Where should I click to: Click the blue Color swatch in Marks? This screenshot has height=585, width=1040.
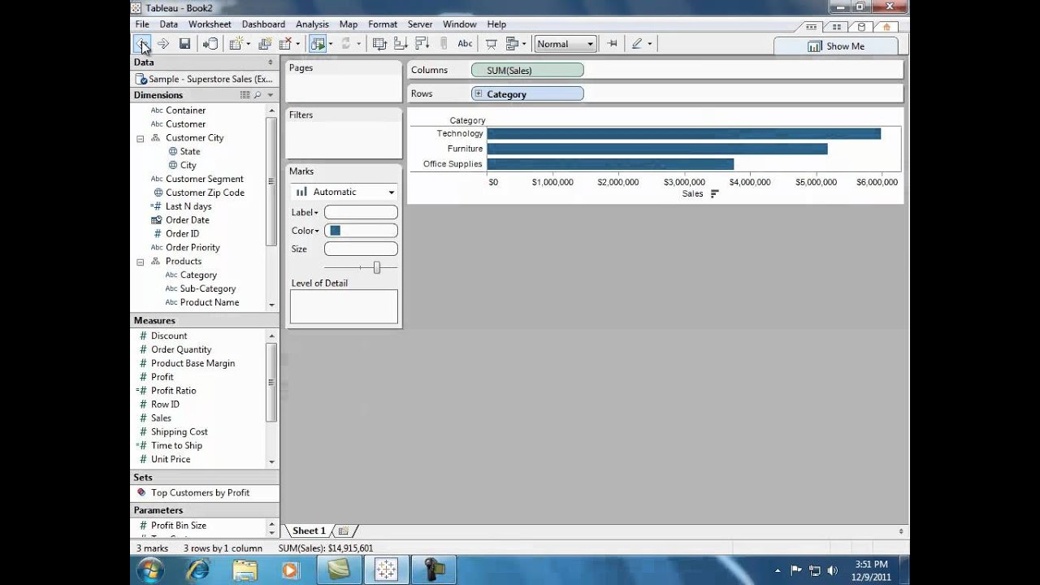[335, 231]
